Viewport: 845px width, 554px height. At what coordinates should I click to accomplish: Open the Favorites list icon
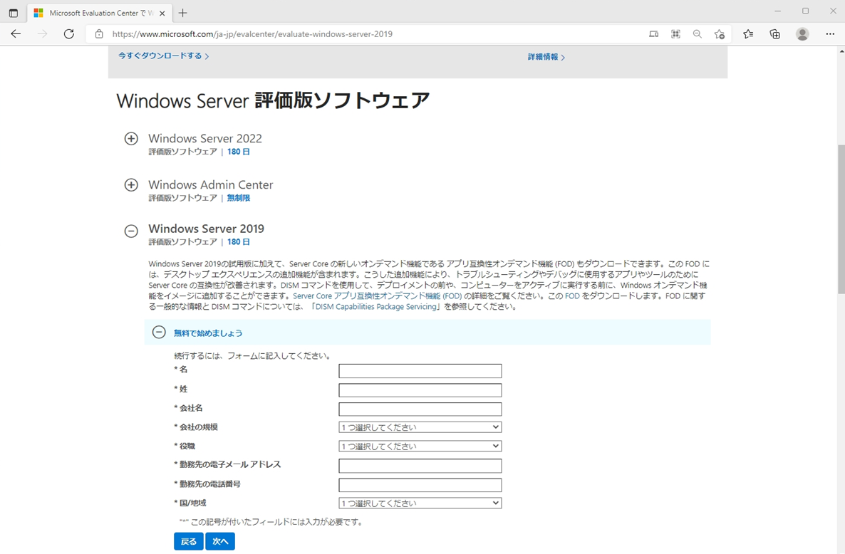tap(748, 34)
